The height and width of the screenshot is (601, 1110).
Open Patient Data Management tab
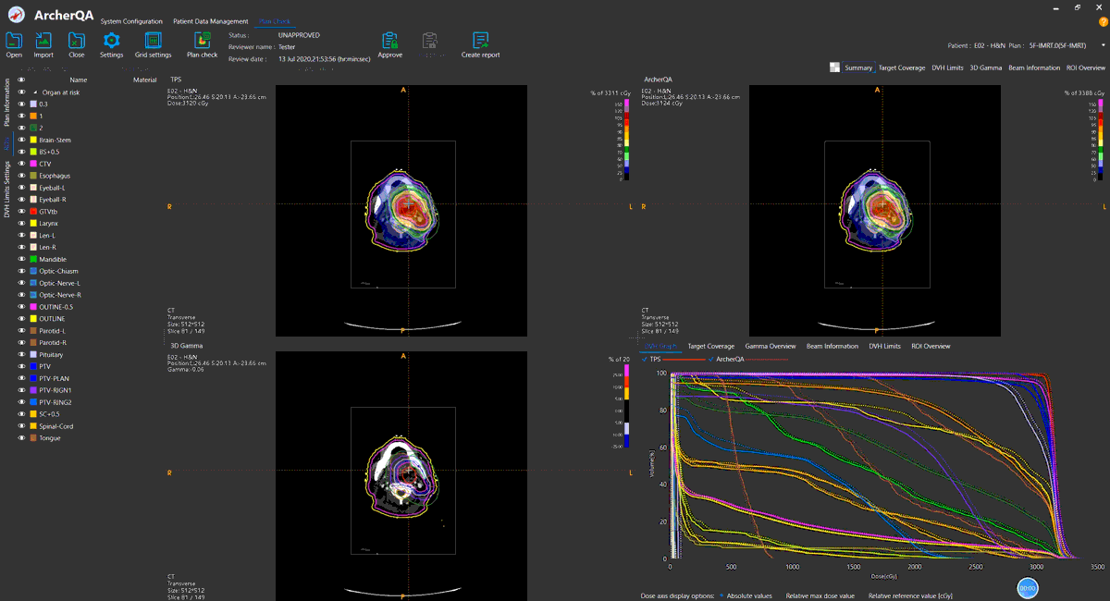[211, 21]
